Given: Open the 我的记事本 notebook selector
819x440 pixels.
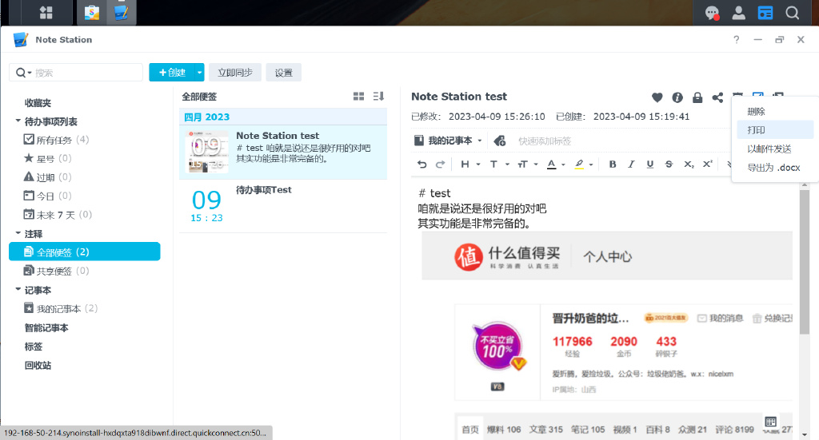Looking at the screenshot, I should pos(448,141).
